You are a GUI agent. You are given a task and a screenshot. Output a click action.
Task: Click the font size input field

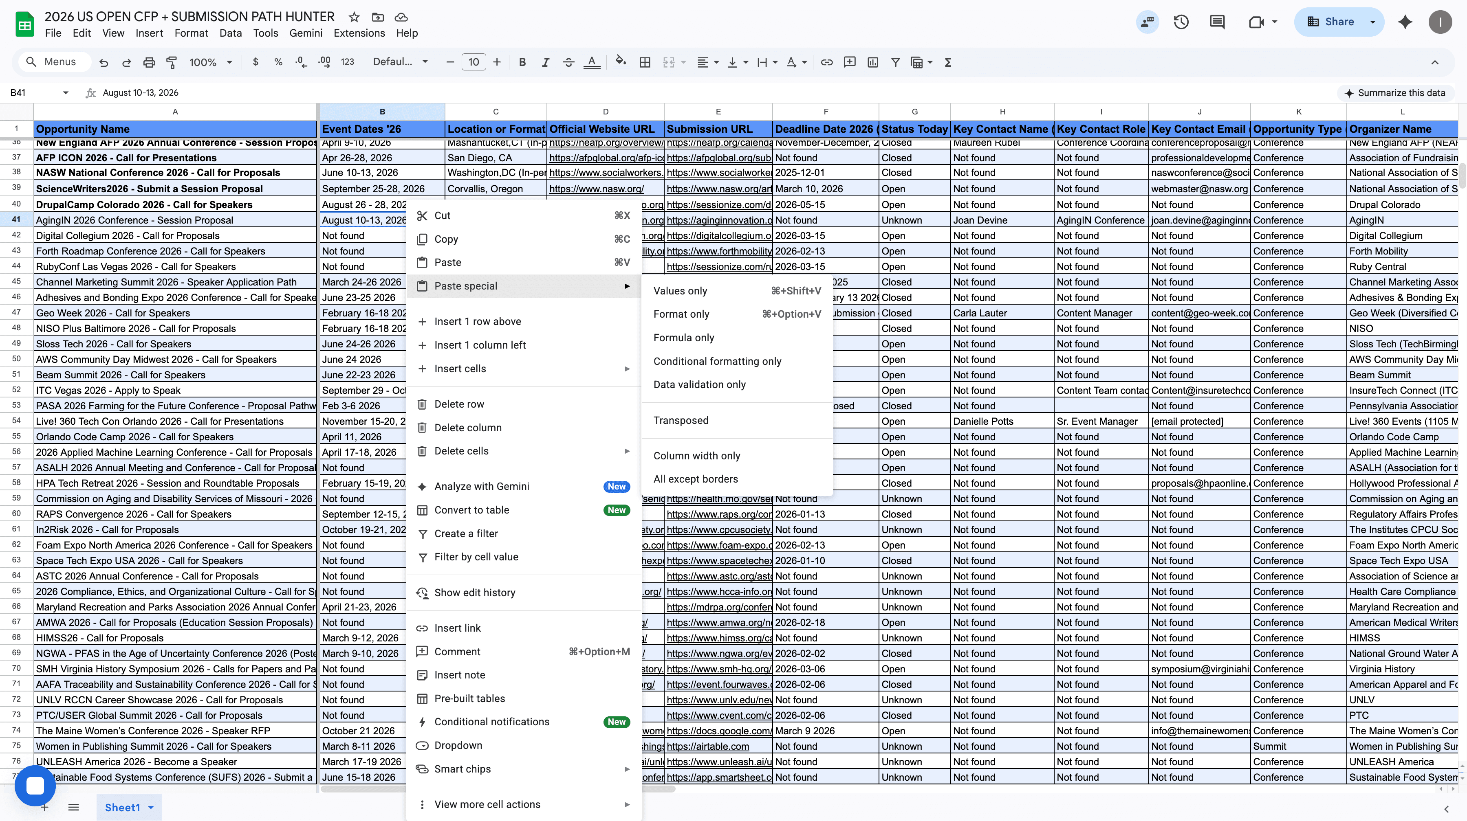pos(473,62)
